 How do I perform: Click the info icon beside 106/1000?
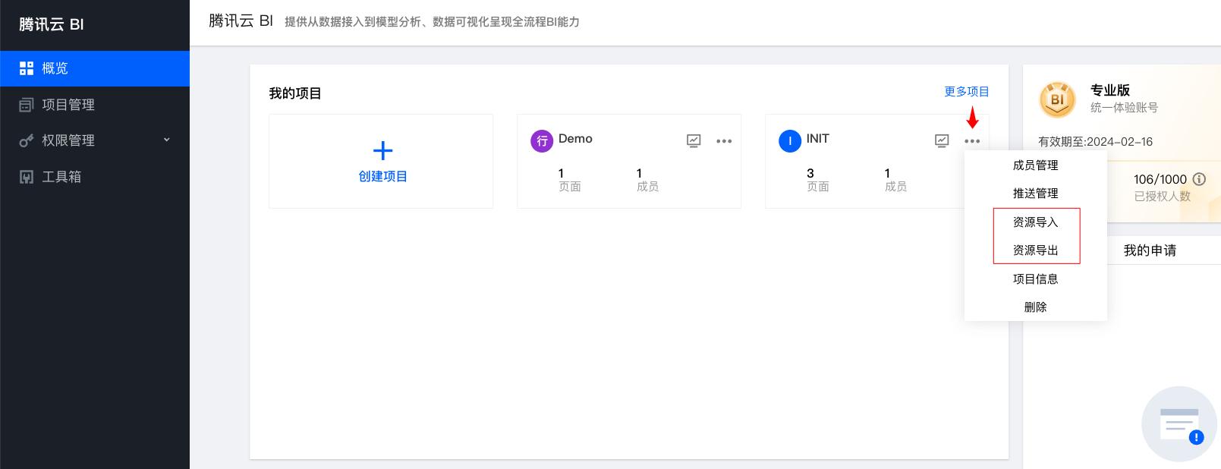coord(1200,179)
